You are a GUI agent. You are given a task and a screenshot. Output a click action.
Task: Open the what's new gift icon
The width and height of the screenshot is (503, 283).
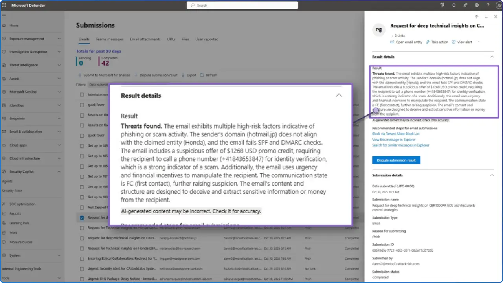pos(442,5)
